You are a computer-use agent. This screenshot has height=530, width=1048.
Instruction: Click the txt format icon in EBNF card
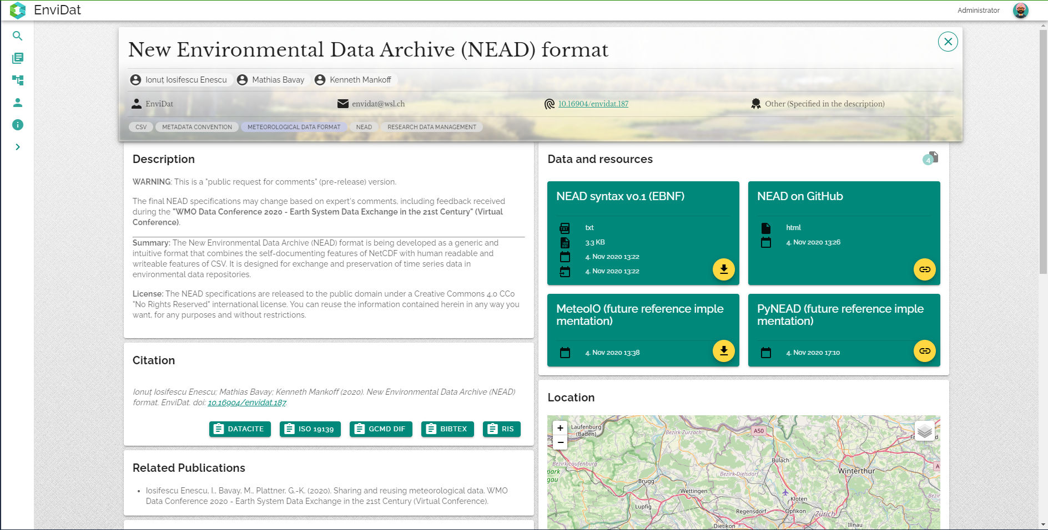[x=565, y=228]
